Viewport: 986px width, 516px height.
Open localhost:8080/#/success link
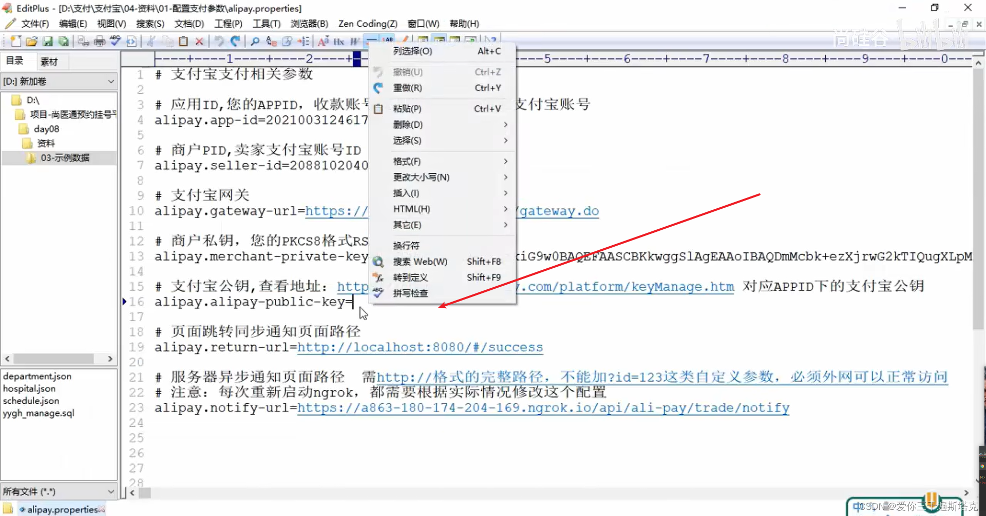pyautogui.click(x=420, y=347)
